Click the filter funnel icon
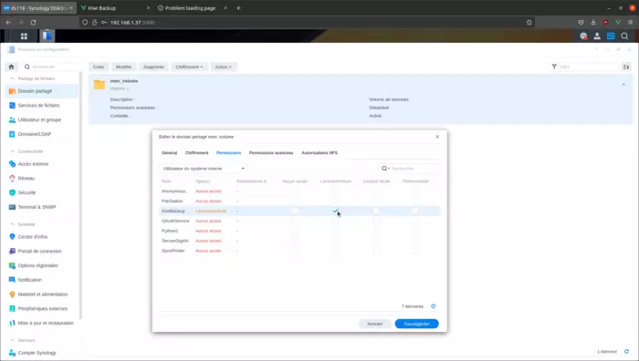 click(x=554, y=67)
